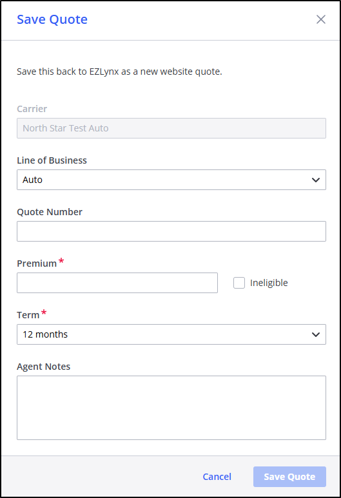Expand the Term chevron arrow
The height and width of the screenshot is (498, 341).
[x=316, y=334]
